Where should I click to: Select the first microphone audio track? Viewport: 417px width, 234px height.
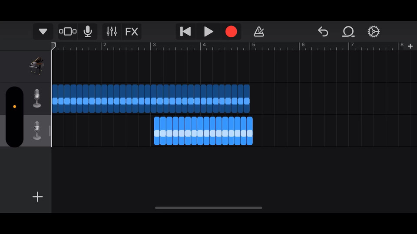pyautogui.click(x=37, y=98)
